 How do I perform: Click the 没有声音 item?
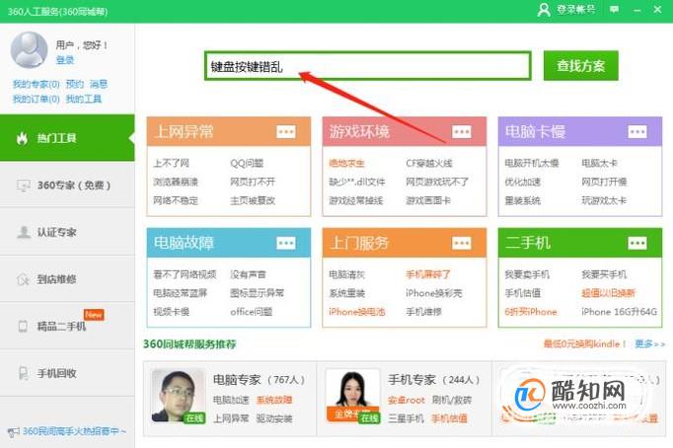(x=248, y=274)
